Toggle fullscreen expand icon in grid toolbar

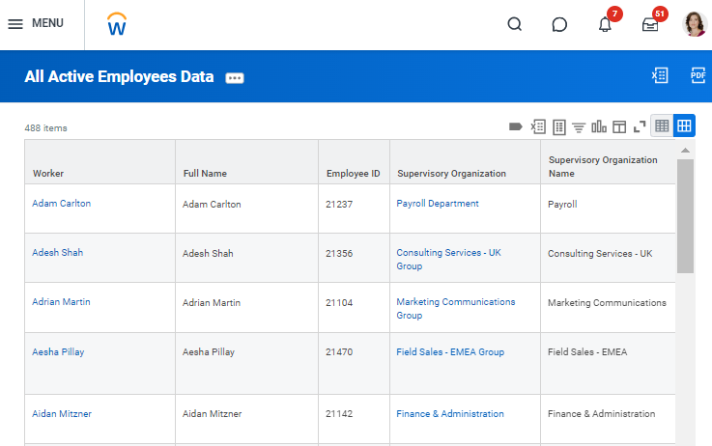tap(640, 126)
